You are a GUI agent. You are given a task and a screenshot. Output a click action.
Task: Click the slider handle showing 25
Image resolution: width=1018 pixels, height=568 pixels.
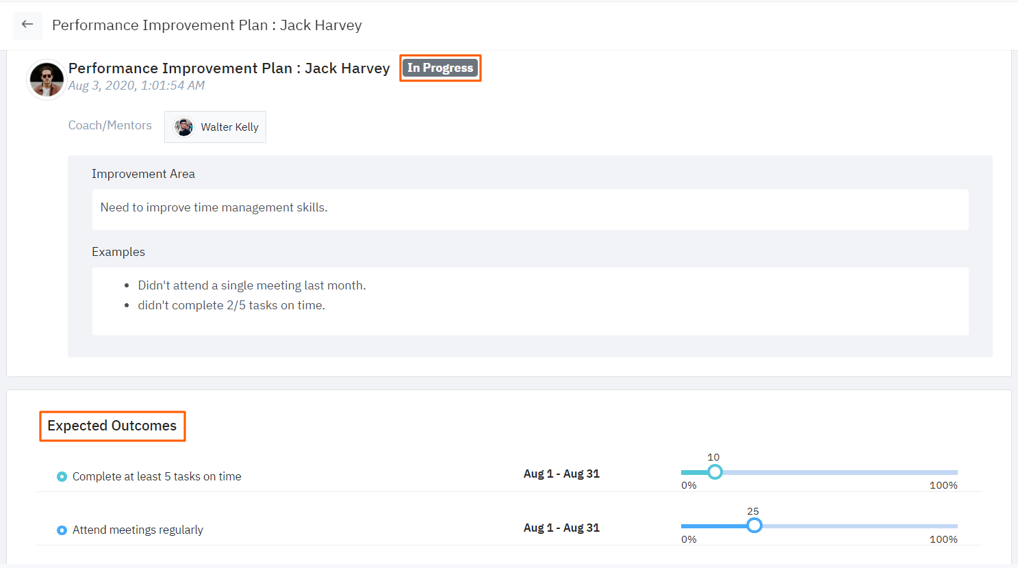[754, 525]
